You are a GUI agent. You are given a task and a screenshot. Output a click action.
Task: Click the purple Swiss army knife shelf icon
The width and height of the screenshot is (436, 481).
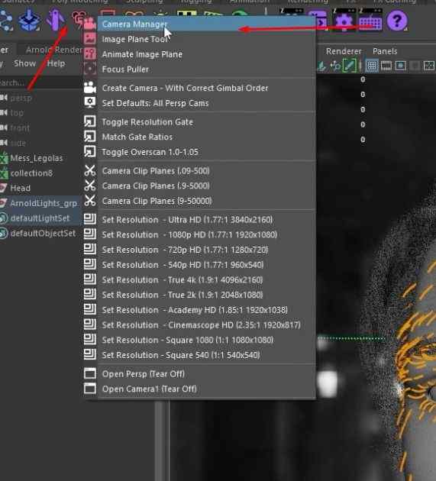56,20
